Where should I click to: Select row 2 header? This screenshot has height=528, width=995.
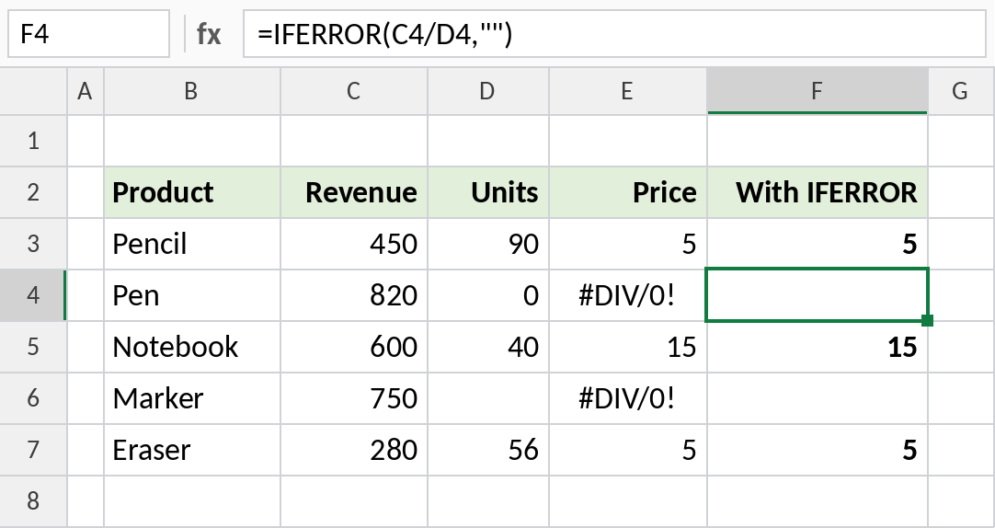click(x=33, y=192)
